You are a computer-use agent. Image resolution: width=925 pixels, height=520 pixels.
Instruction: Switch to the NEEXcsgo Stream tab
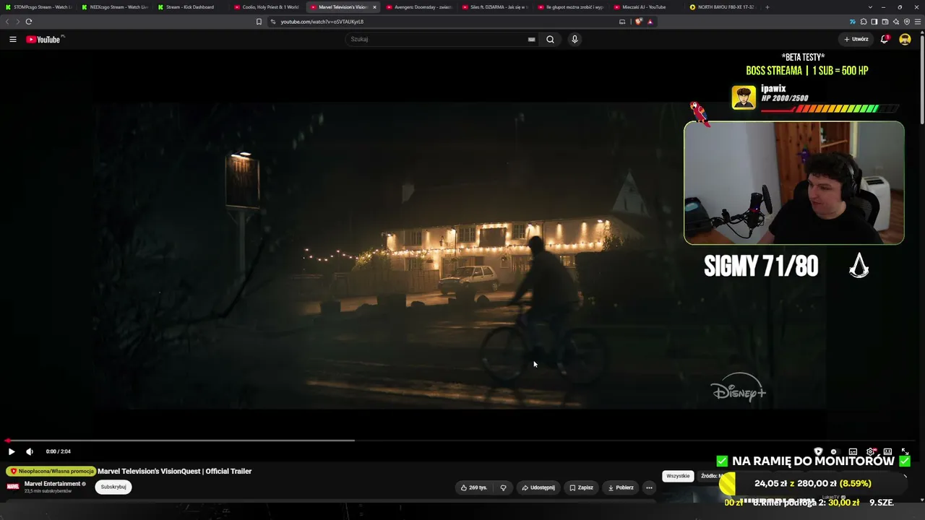(116, 7)
